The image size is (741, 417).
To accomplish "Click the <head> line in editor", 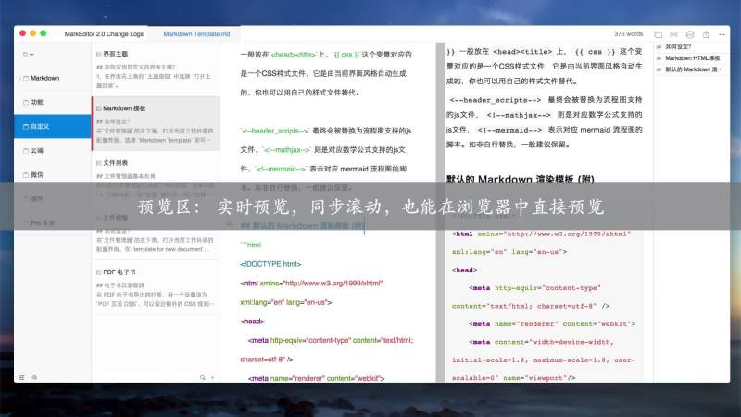I will tap(252, 322).
